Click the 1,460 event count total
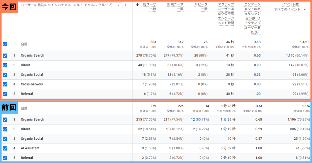 pyautogui.click(x=304, y=42)
